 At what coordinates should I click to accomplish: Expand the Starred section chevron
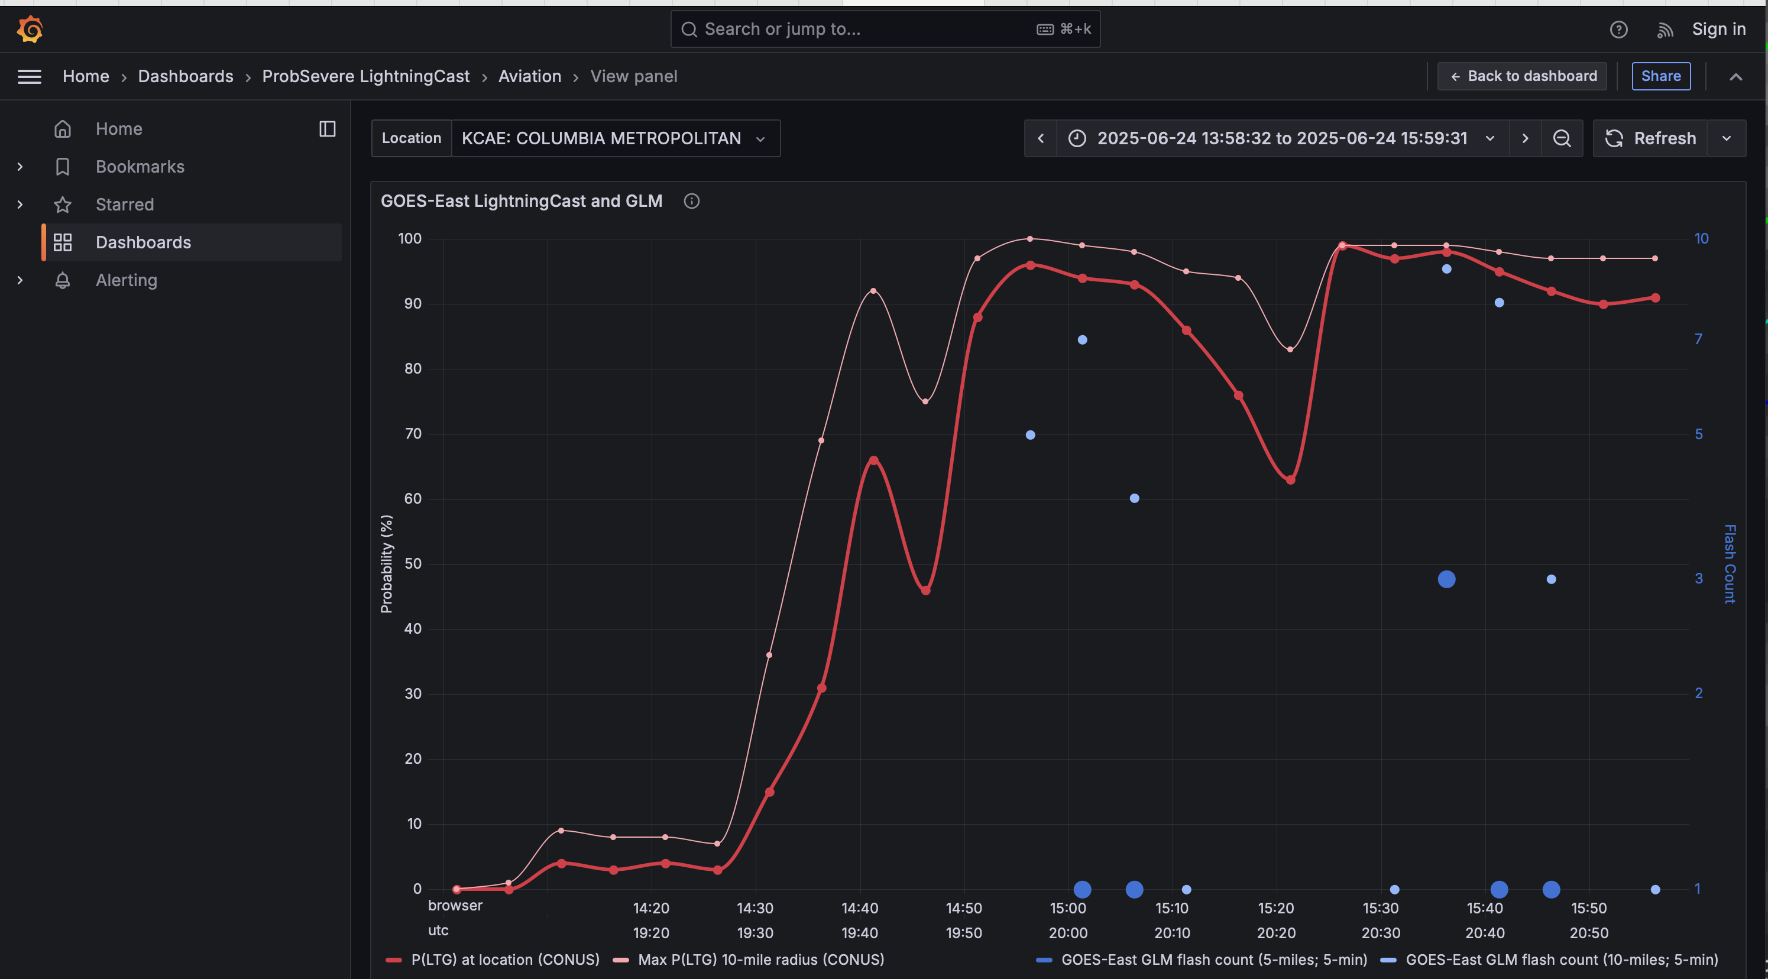click(x=20, y=205)
